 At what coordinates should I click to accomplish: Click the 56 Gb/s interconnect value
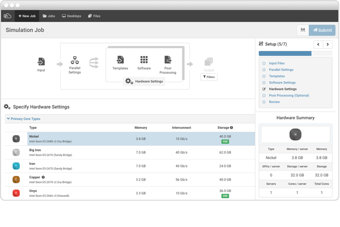(181, 180)
